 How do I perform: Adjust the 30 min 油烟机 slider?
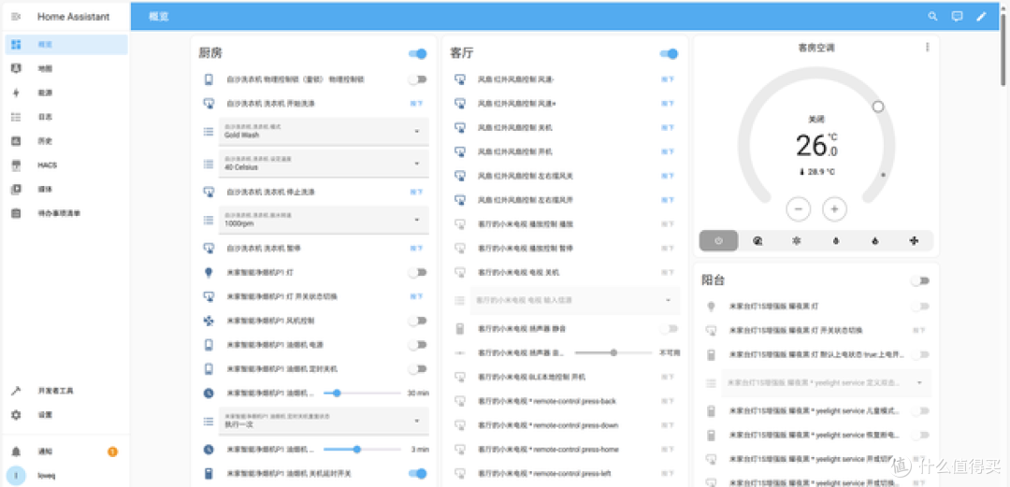pyautogui.click(x=362, y=393)
